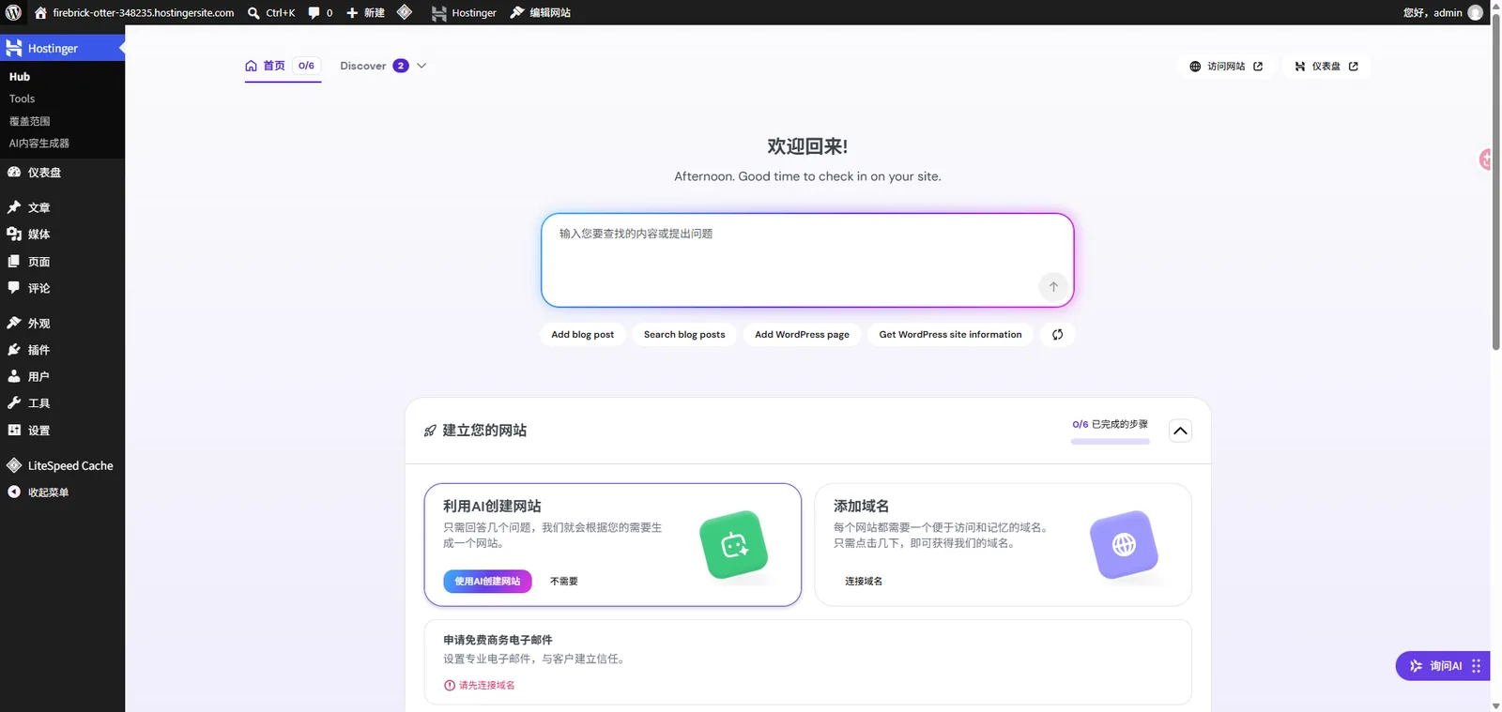Click the Search blog posts chip
The width and height of the screenshot is (1502, 712).
684,335
